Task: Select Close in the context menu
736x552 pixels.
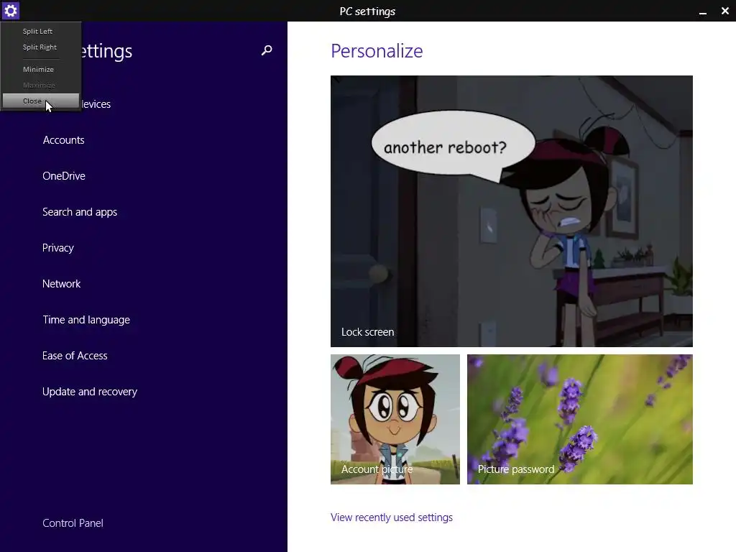Action: [41, 101]
